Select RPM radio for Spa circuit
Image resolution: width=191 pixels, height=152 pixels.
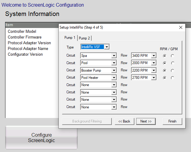pyautogui.click(x=164, y=56)
